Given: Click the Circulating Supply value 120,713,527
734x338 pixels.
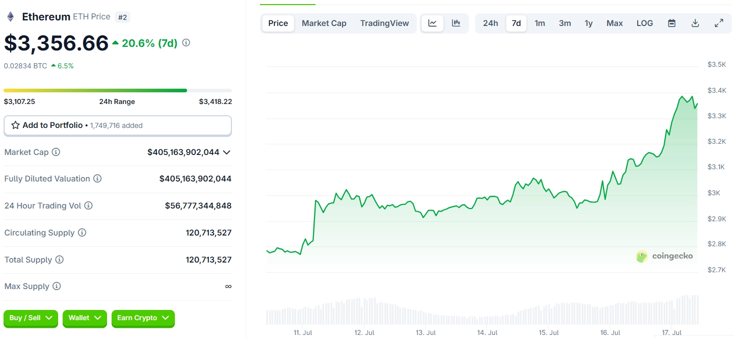Looking at the screenshot, I should pos(209,232).
